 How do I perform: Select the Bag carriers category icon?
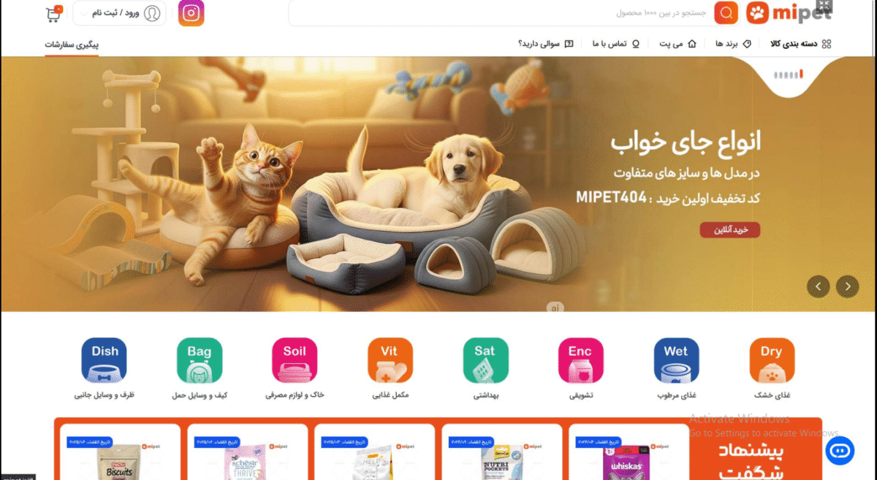coord(200,360)
